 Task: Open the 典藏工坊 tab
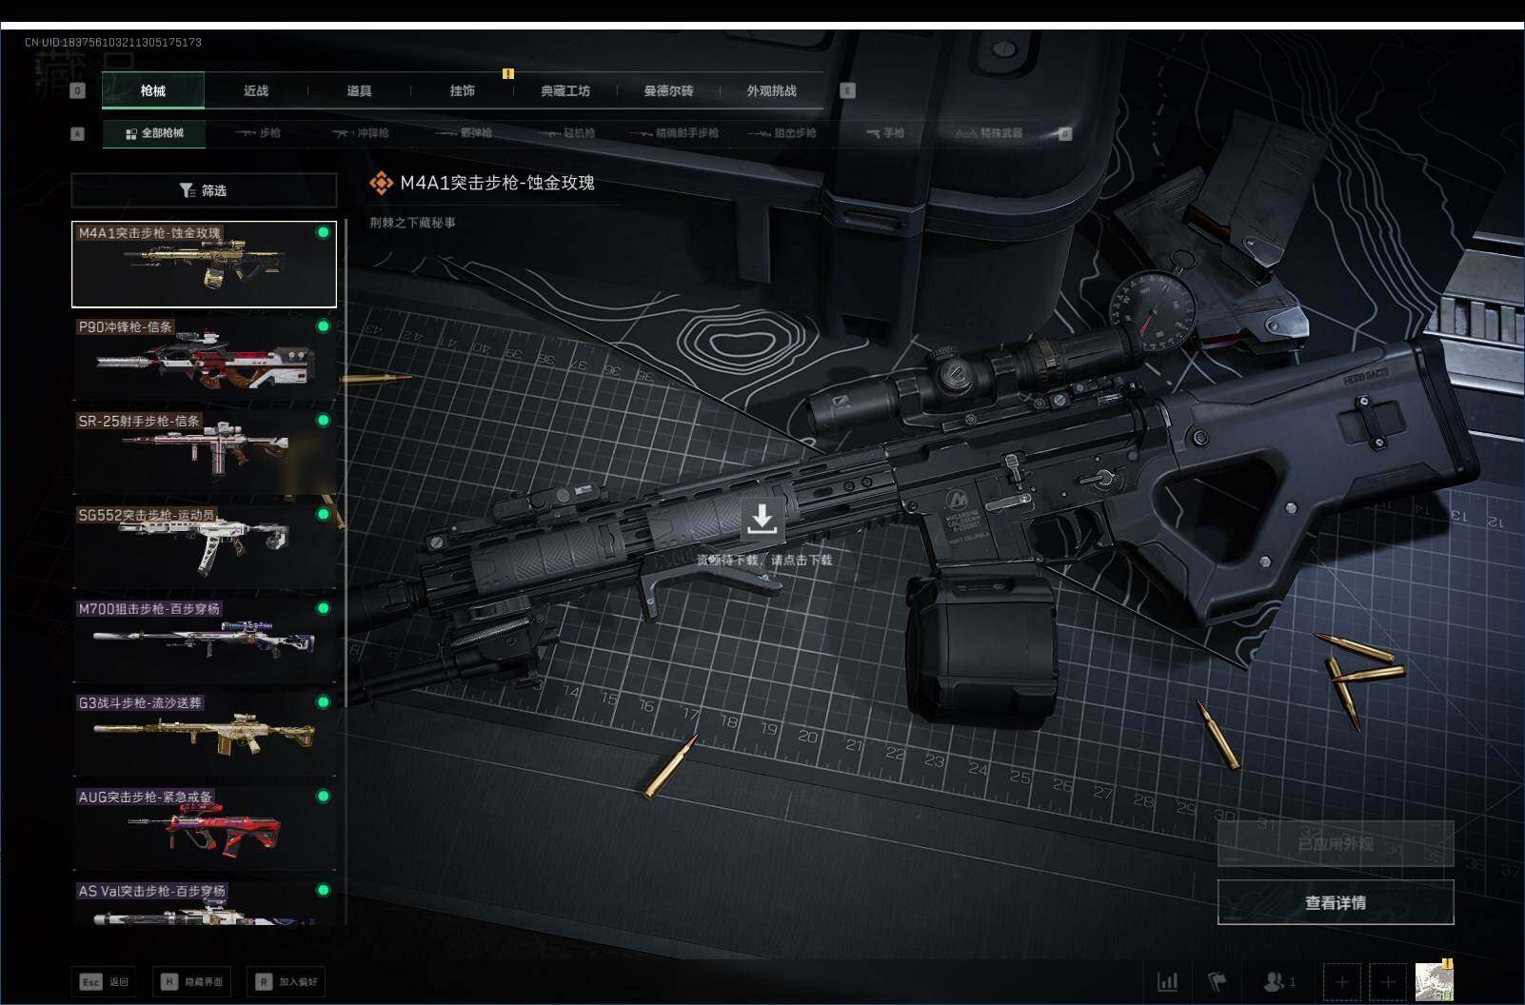[x=565, y=90]
